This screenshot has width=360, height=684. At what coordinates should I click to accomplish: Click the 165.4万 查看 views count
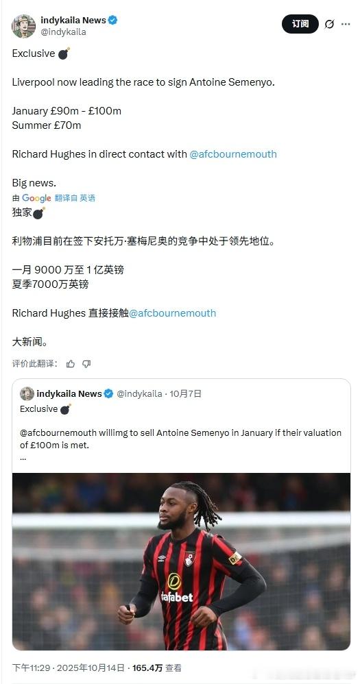tap(156, 668)
